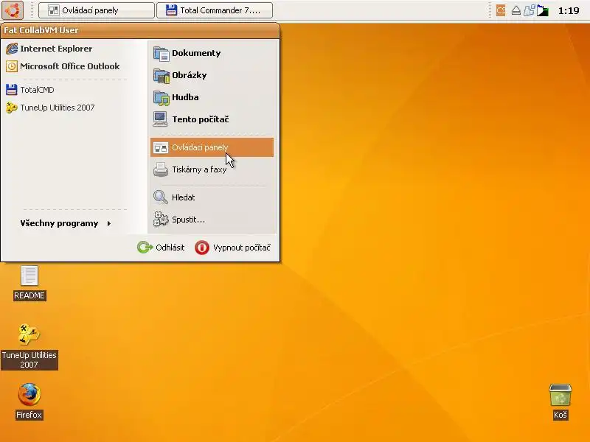Select Firefox desktop shortcut

pyautogui.click(x=29, y=401)
